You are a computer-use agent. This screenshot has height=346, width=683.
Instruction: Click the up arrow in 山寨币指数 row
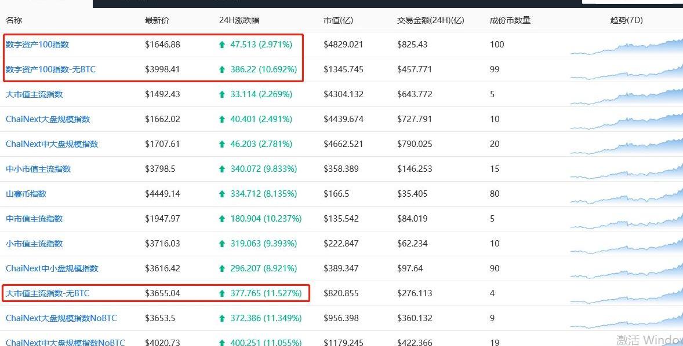[222, 194]
